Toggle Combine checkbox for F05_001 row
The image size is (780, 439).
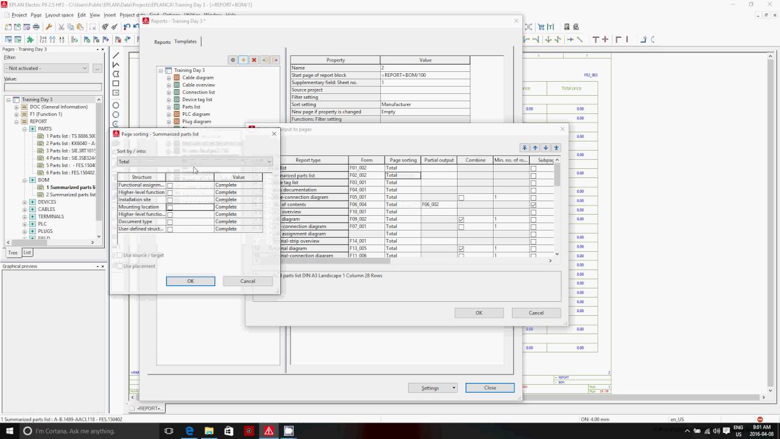pos(461,198)
